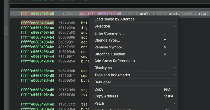Screen dimensions: 210x110
Task: Open the Patch submenu
Action: (x=99, y=103)
